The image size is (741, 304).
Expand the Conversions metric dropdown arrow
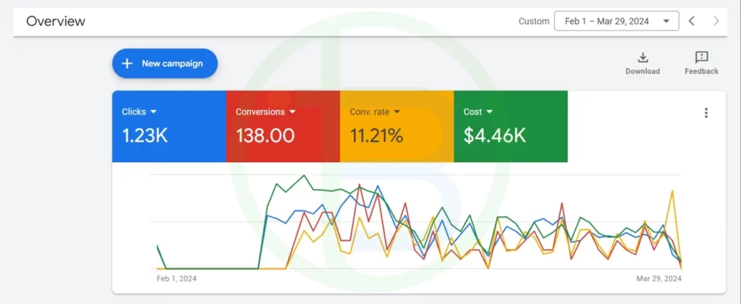click(x=292, y=112)
